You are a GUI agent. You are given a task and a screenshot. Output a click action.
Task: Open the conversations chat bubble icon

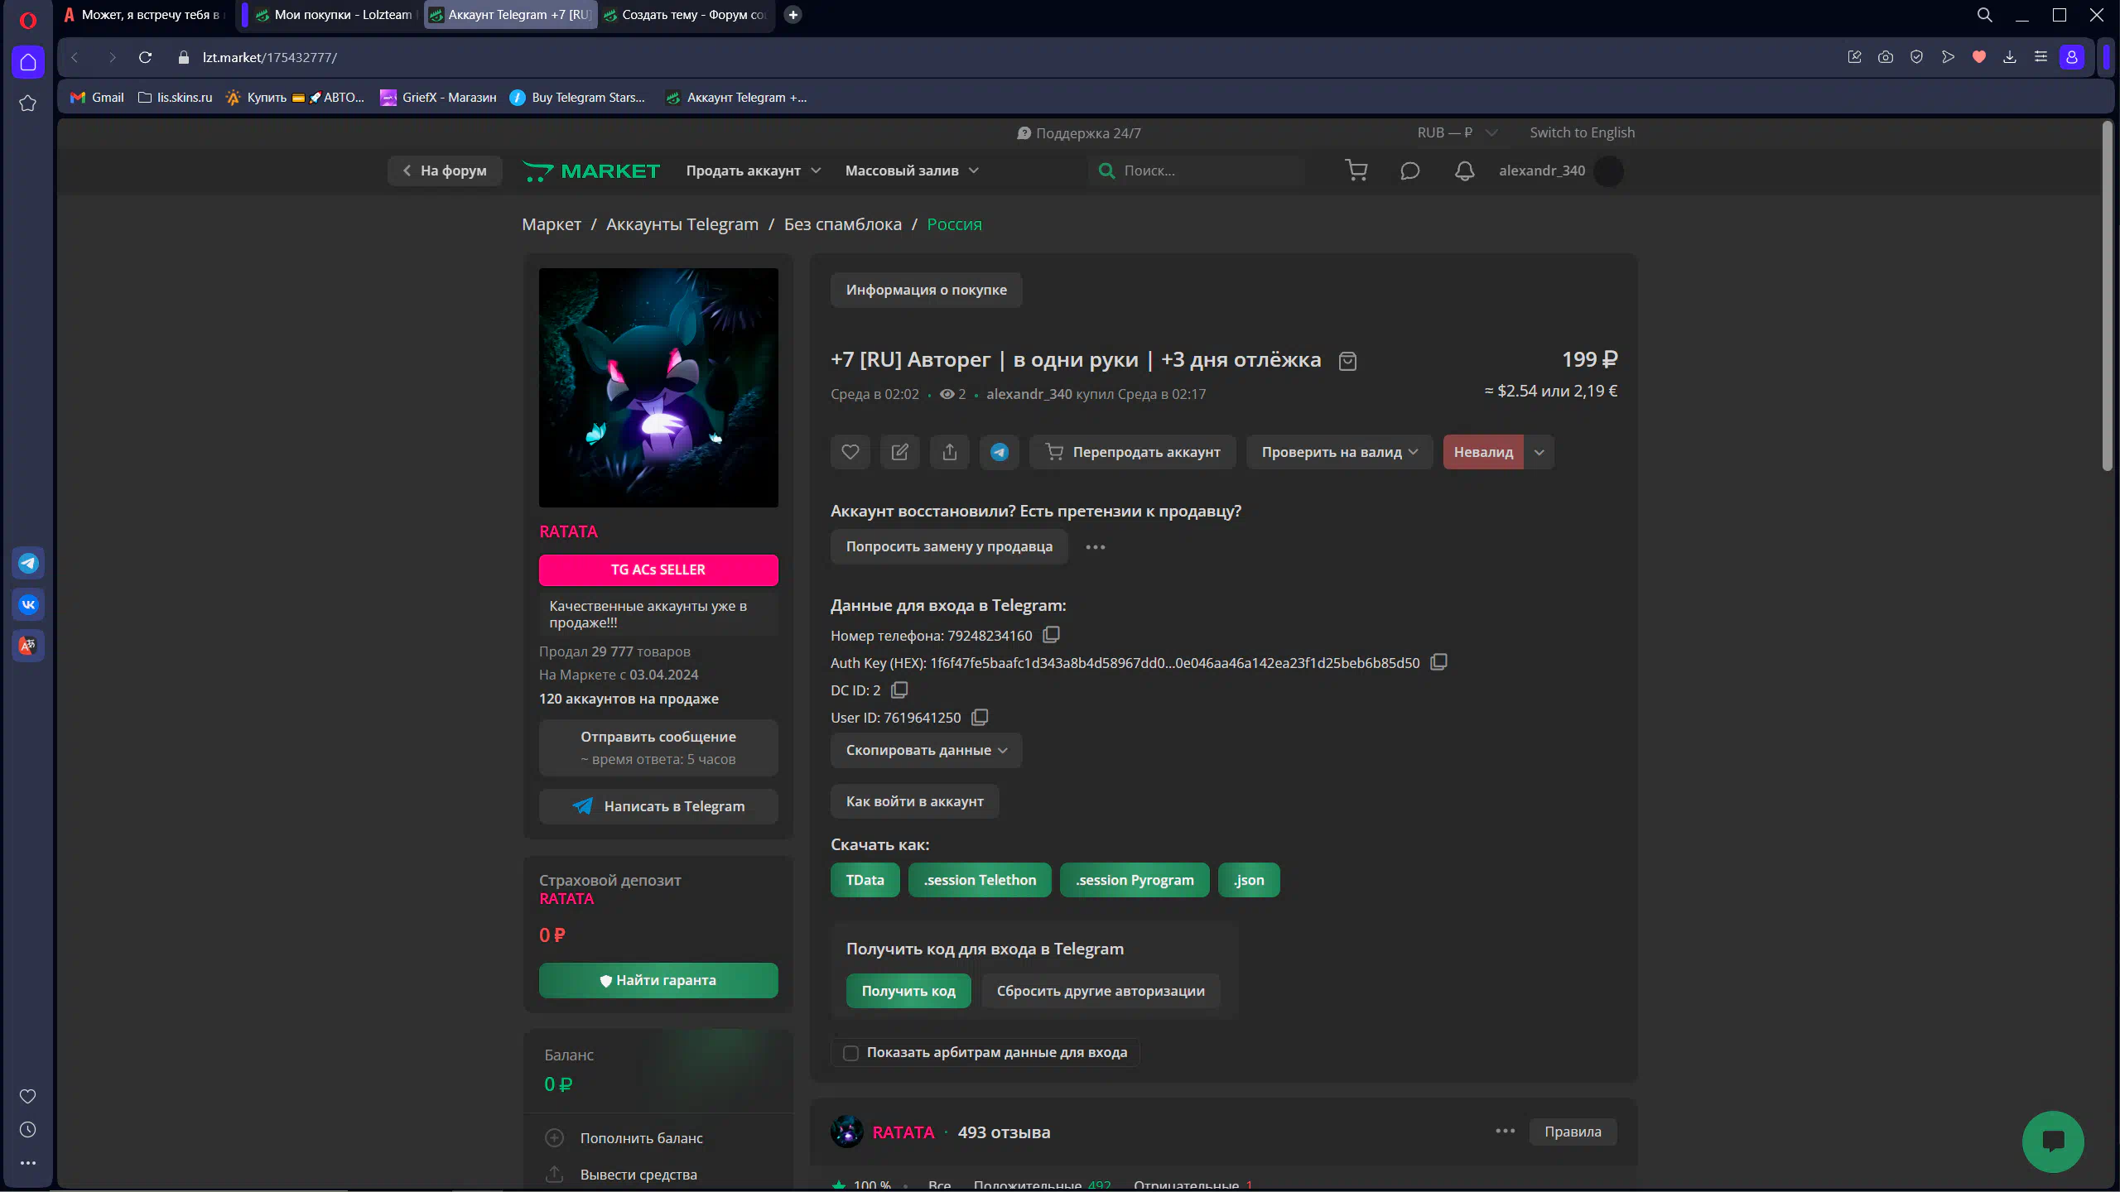(x=1410, y=171)
